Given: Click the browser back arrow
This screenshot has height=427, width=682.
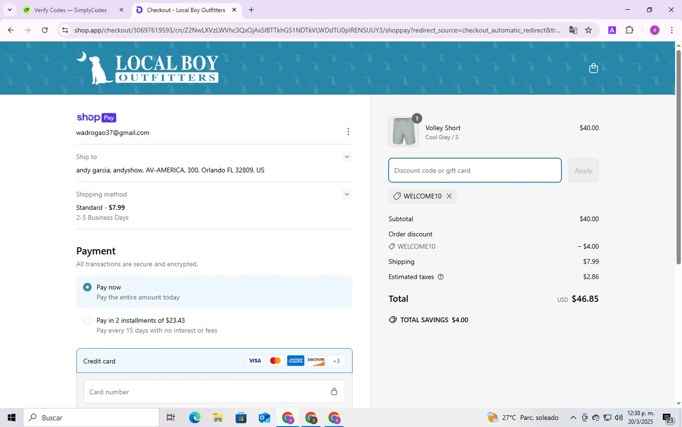Looking at the screenshot, I should [x=10, y=30].
